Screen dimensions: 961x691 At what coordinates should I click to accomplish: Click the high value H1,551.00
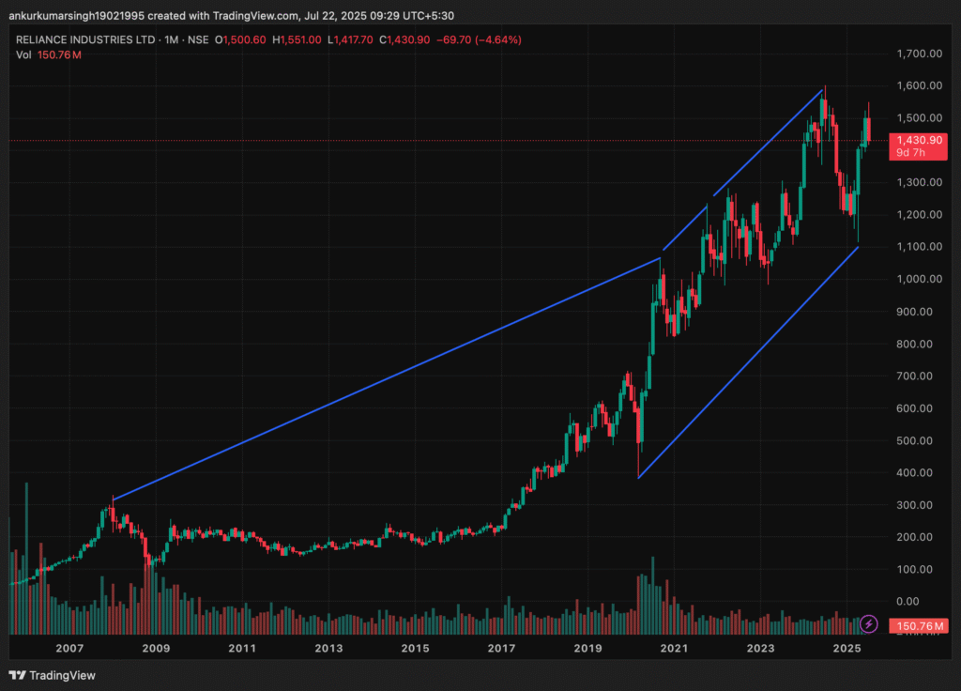[297, 39]
